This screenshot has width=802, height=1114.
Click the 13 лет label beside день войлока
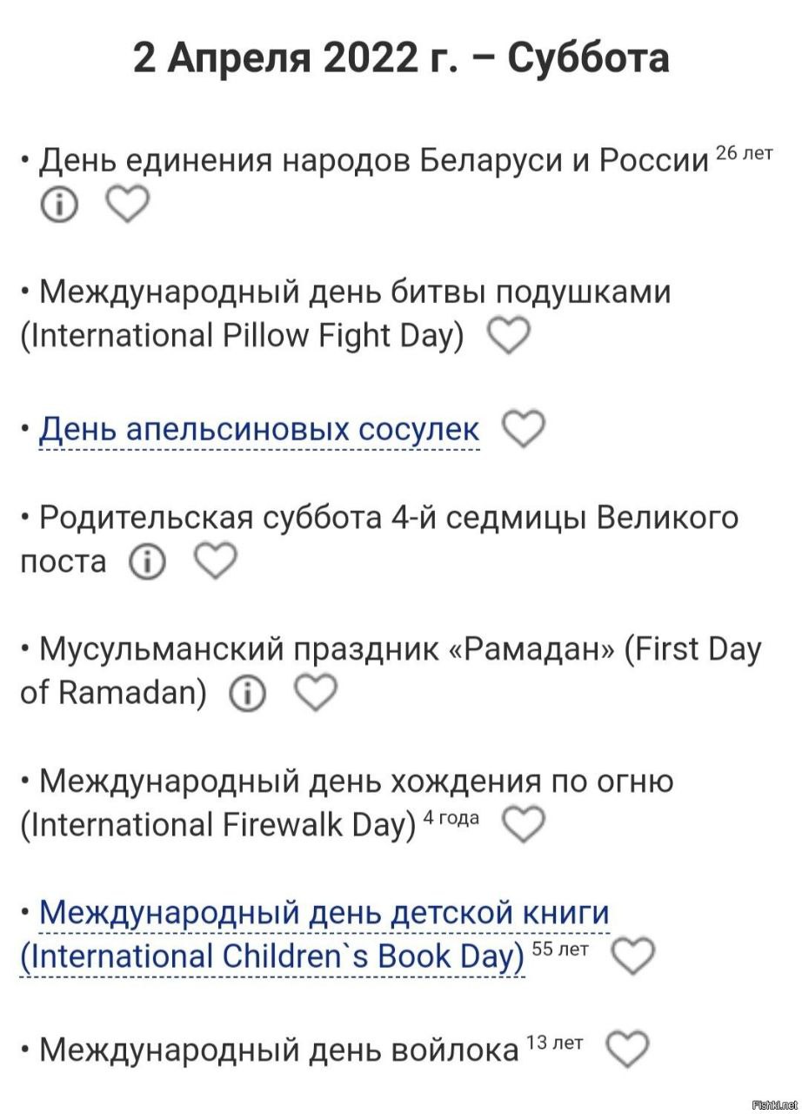(x=553, y=1043)
